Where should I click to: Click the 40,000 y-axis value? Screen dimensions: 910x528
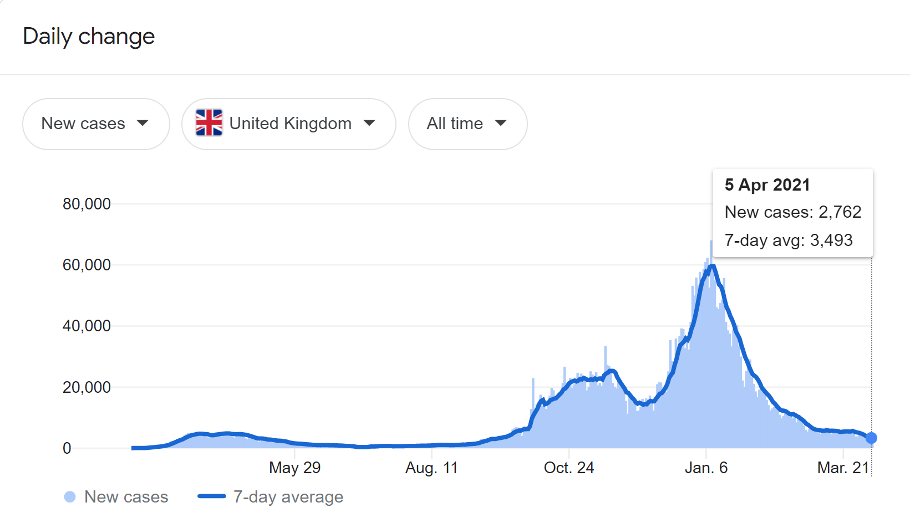(x=87, y=326)
